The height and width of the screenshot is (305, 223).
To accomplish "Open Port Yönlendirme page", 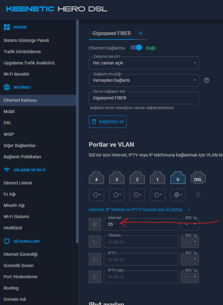I will (20, 277).
